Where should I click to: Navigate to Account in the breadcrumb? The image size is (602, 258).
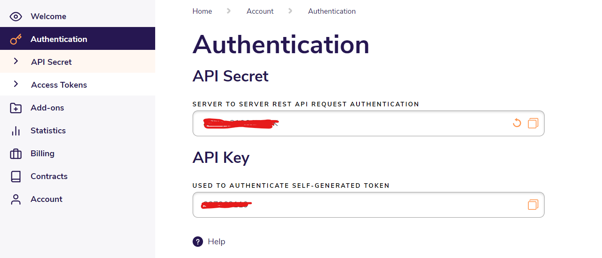260,11
